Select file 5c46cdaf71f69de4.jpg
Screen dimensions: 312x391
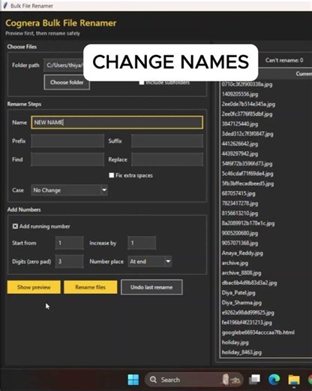247,174
